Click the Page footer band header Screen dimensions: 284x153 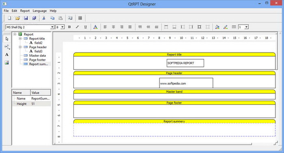point(174,103)
